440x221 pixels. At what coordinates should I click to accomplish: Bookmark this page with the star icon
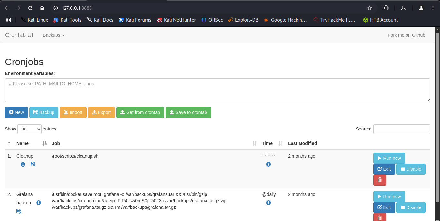[x=370, y=8]
